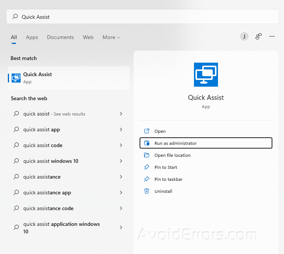Screen dimensions: 284x254
Task: Choose Run as administrator
Action: coord(206,143)
